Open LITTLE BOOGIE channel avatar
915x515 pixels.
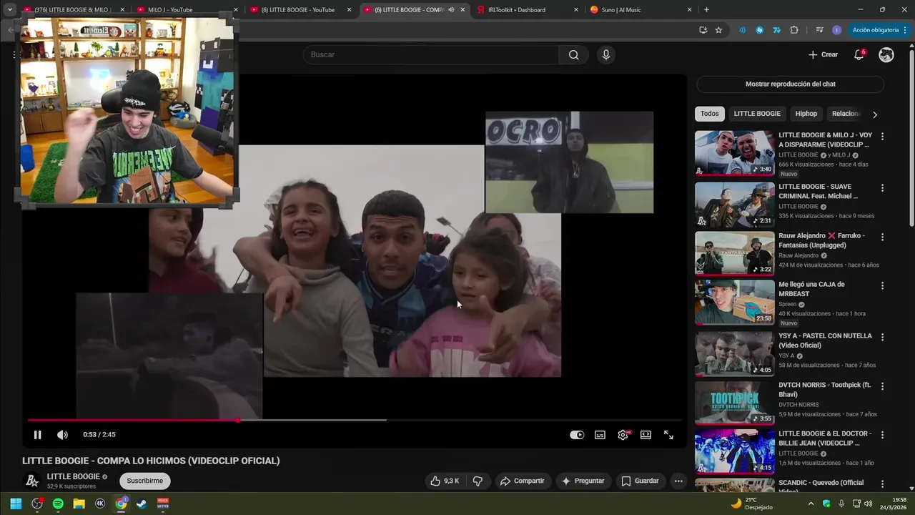[32, 481]
